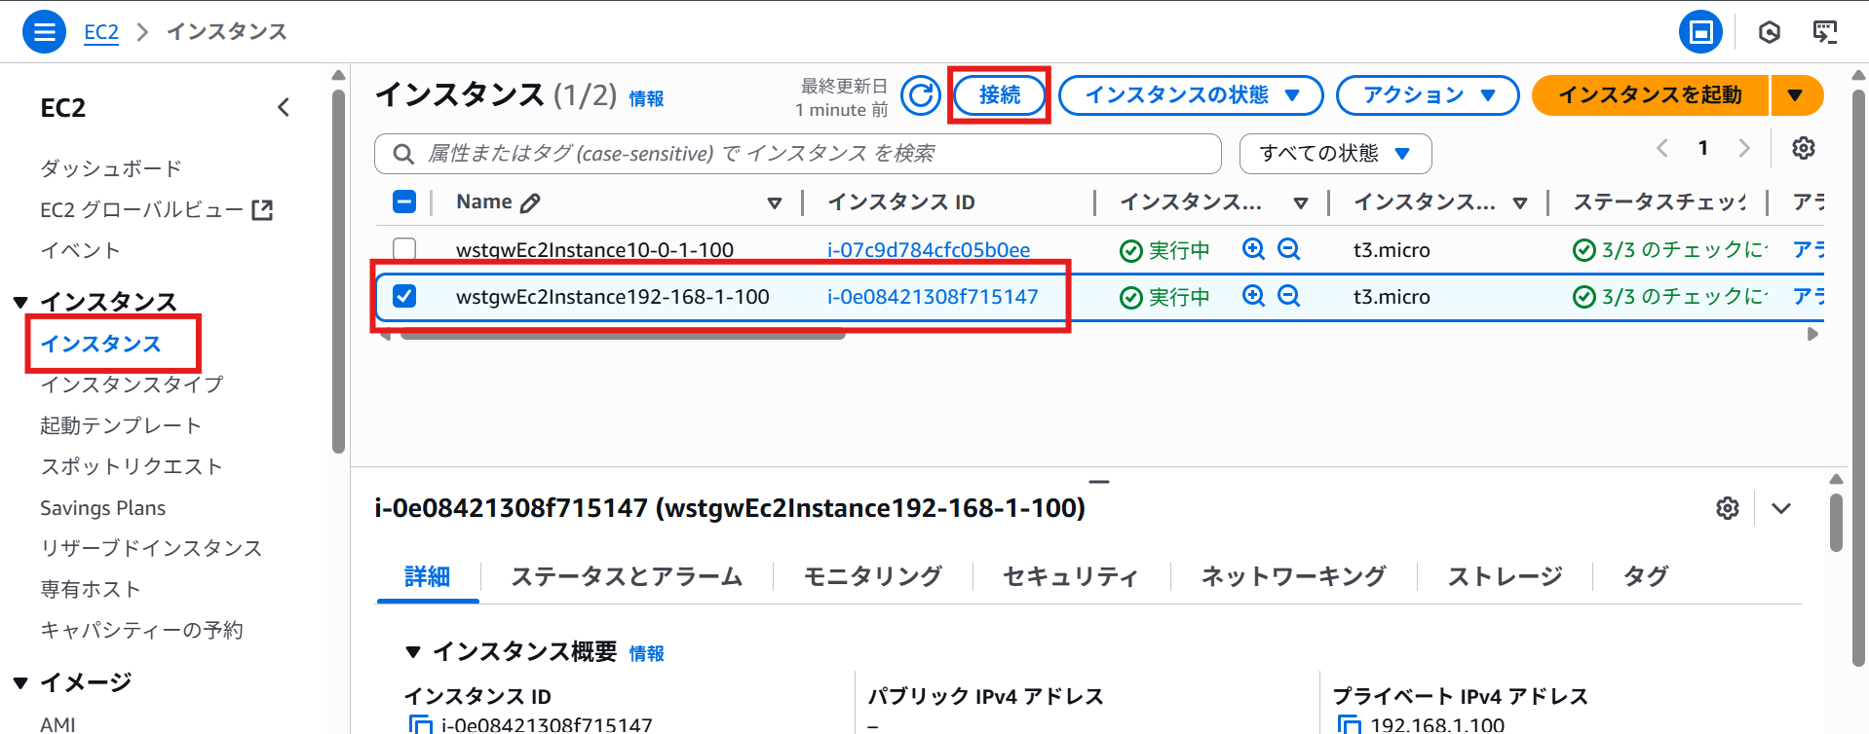
Task: Open スポットリクエスト in the sidebar
Action: 132,466
